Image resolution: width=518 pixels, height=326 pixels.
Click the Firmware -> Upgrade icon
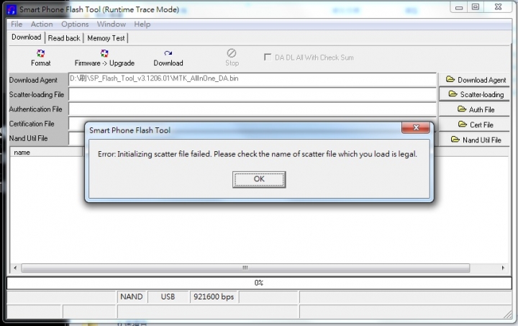(x=104, y=53)
